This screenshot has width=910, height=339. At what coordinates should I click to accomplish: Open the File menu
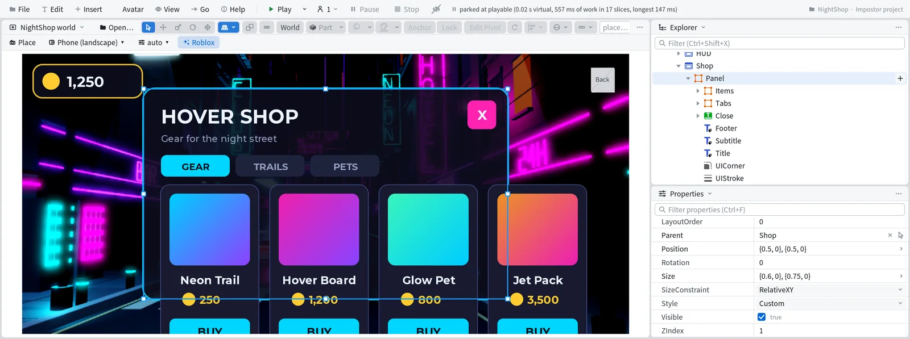click(x=19, y=9)
